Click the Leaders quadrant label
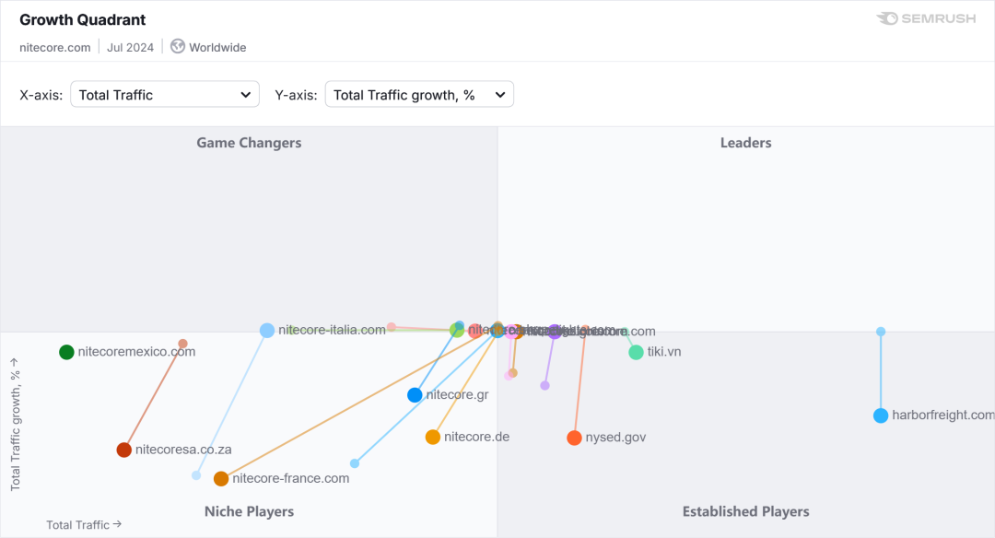The image size is (995, 538). (x=745, y=143)
